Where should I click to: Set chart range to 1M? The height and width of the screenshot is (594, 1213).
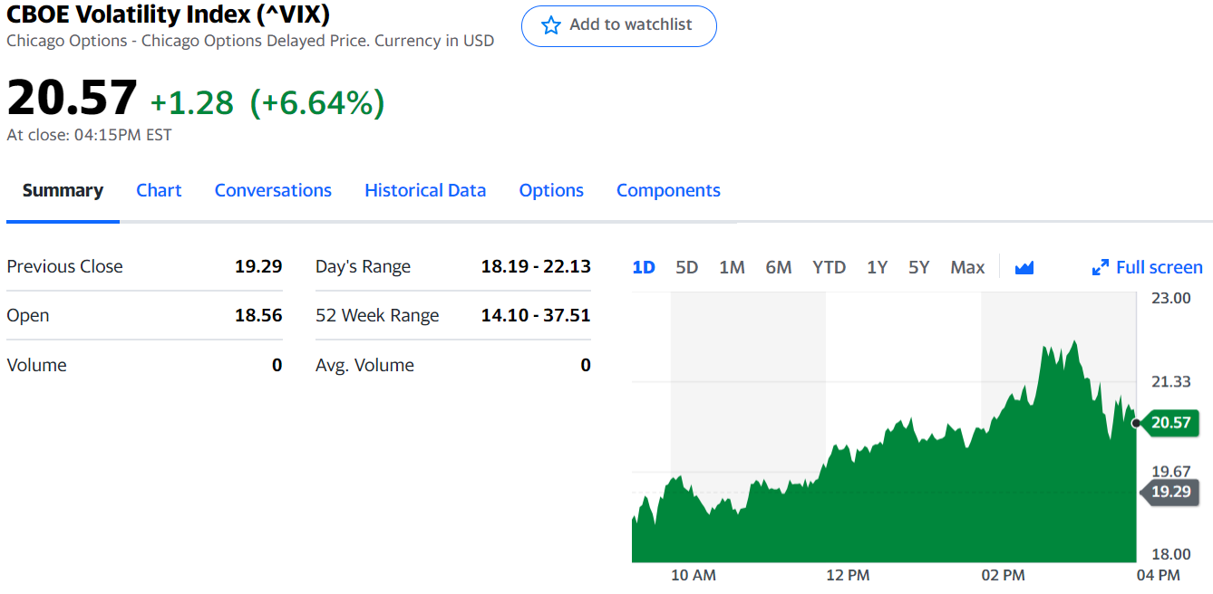(x=732, y=267)
